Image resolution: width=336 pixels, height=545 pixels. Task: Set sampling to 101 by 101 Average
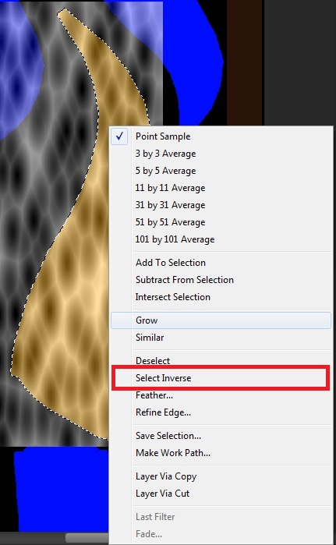[221, 239]
